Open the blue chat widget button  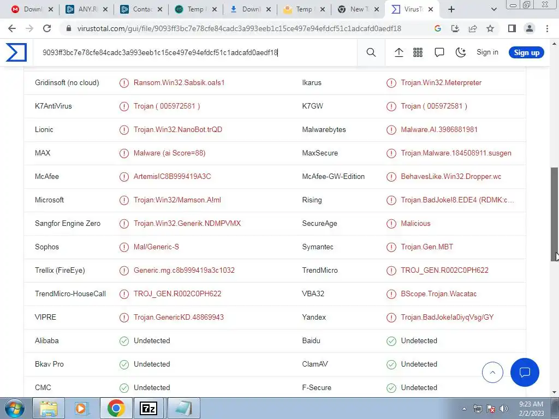[x=525, y=372]
